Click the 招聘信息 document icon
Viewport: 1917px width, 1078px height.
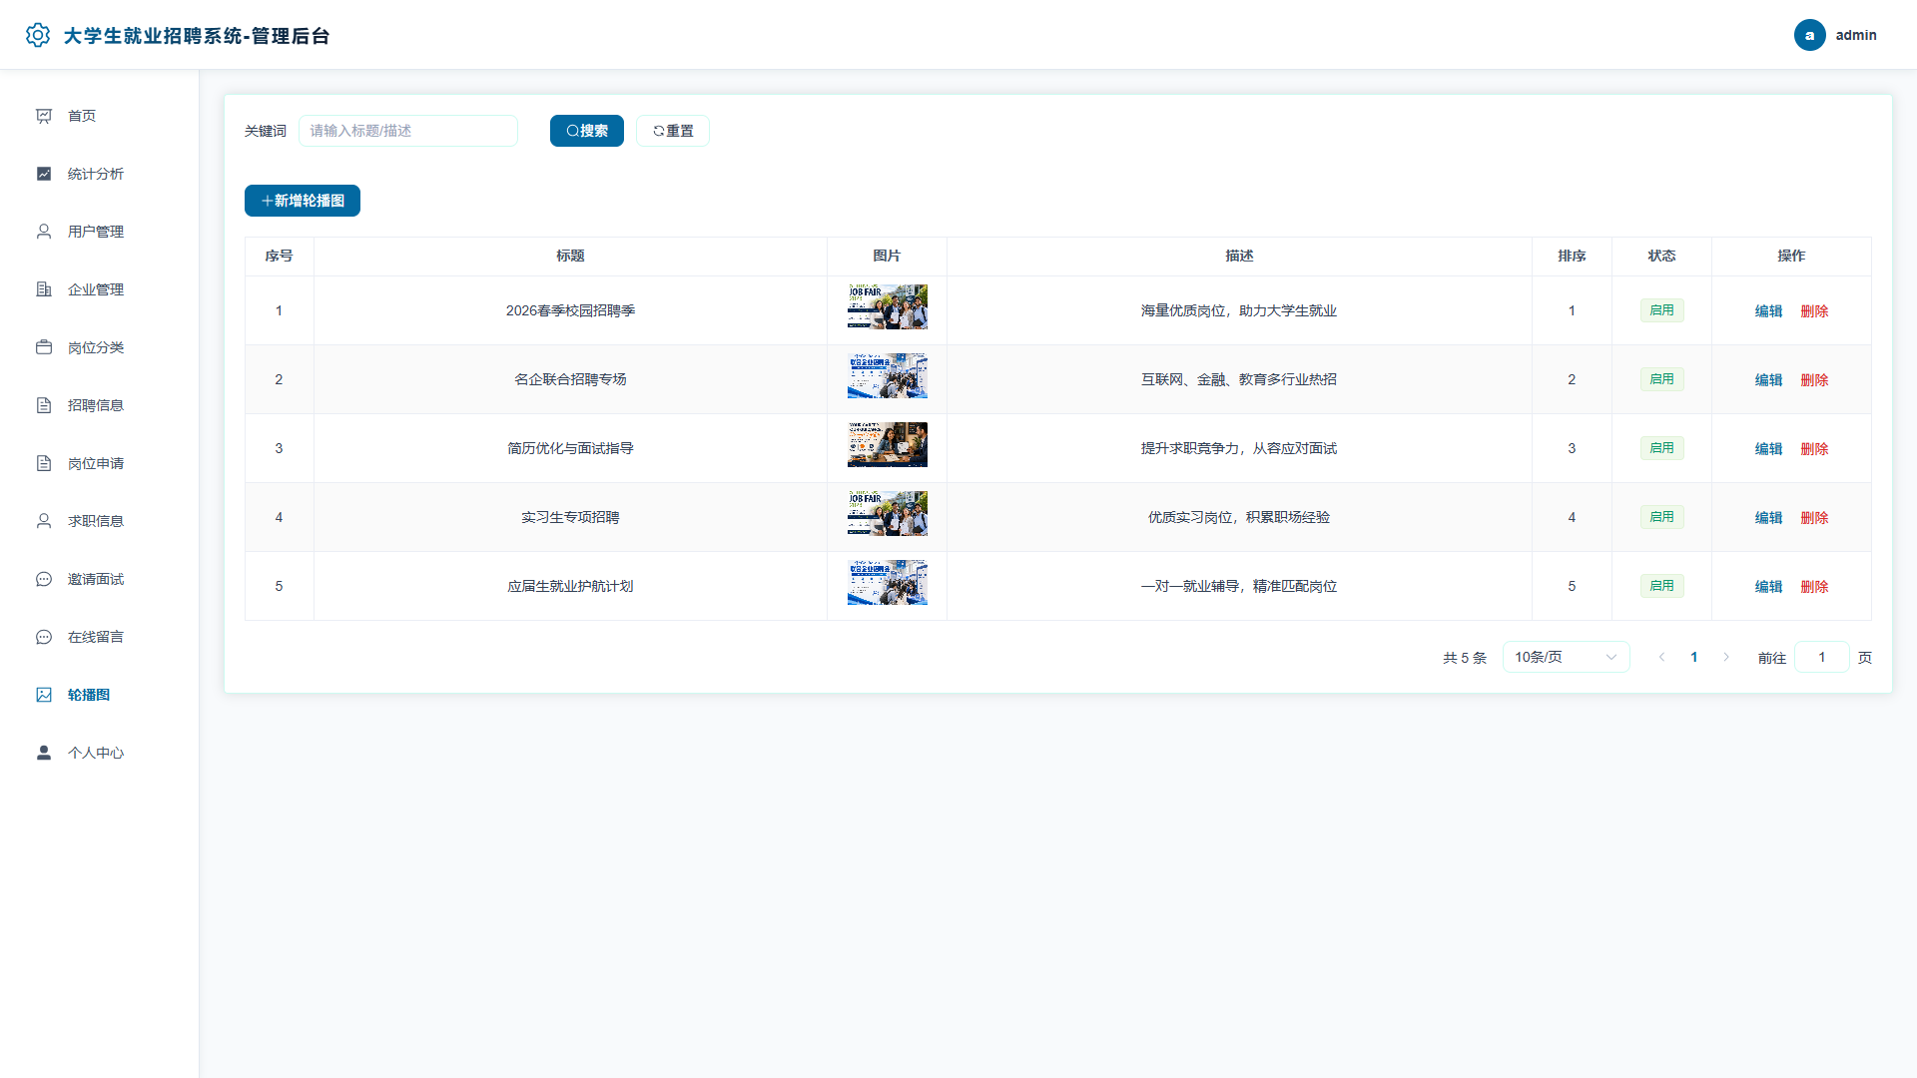click(x=44, y=405)
